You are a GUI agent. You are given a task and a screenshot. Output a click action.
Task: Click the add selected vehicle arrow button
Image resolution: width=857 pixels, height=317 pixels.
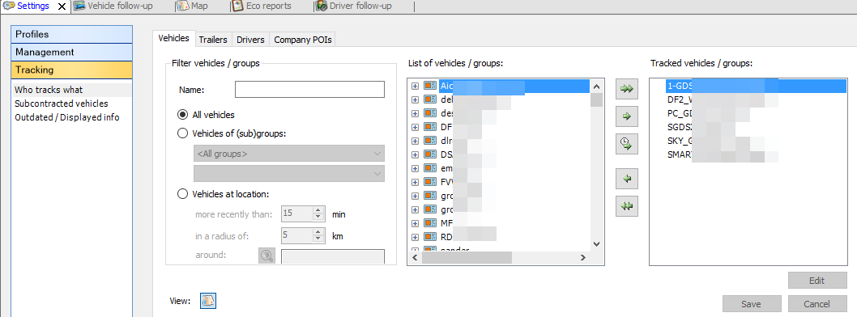coord(627,116)
